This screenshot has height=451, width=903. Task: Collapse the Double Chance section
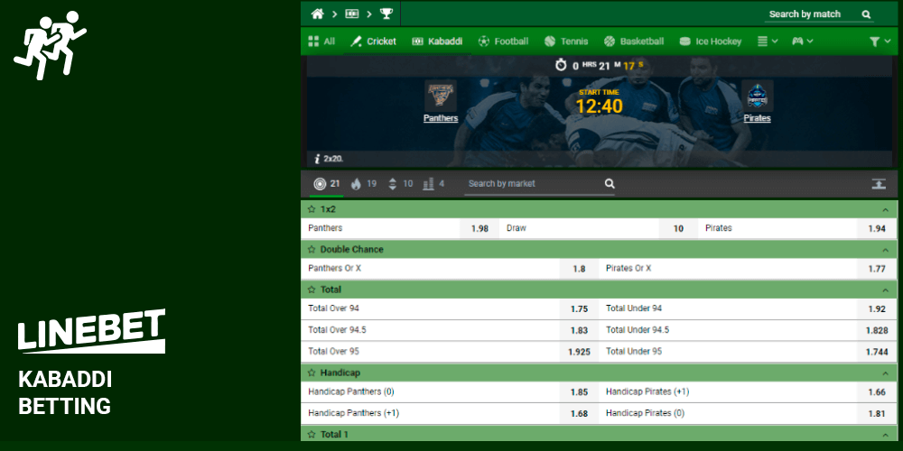pos(886,250)
